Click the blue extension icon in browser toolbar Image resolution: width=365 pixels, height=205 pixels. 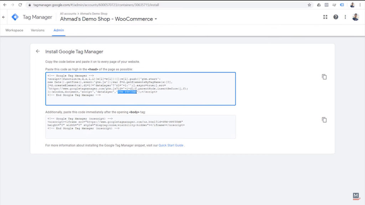[343, 5]
